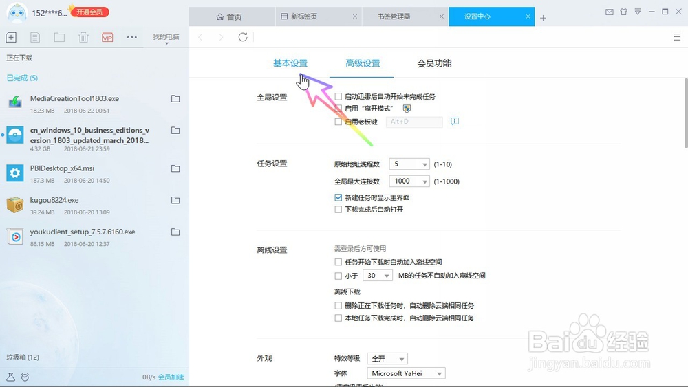Select the PBIDesktop_x64.msi download item
This screenshot has height=387, width=688.
(x=94, y=174)
